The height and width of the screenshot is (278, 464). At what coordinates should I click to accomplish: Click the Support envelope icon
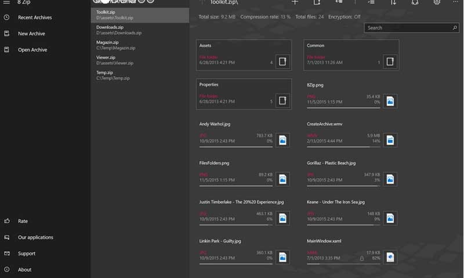tap(6, 254)
